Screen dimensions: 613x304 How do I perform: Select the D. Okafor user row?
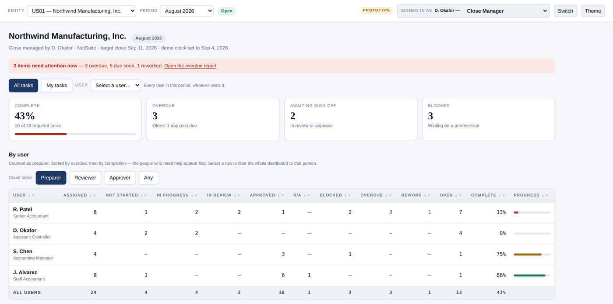[x=282, y=234]
